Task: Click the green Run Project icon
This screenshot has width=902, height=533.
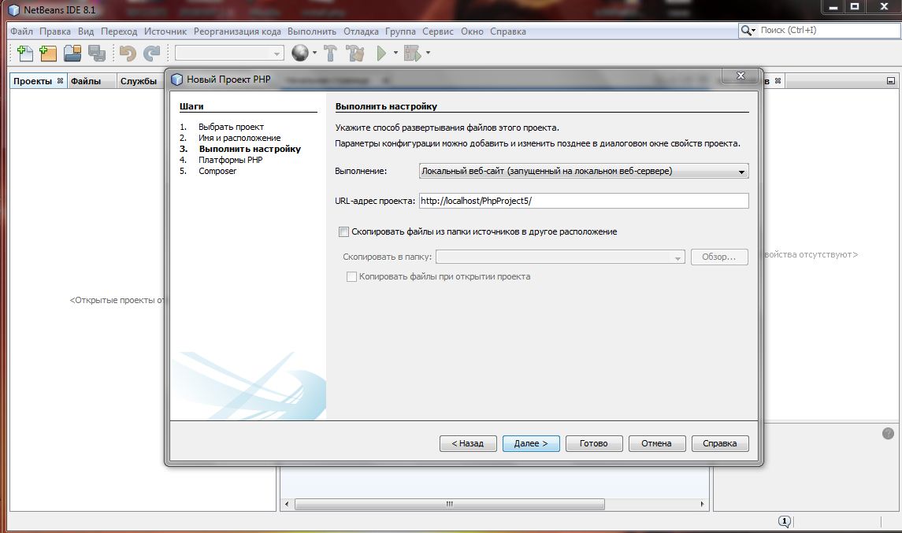Action: (381, 54)
